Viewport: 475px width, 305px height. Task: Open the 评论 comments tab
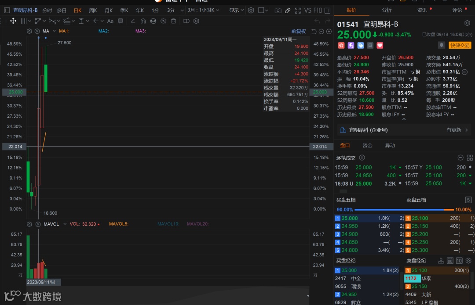click(457, 10)
